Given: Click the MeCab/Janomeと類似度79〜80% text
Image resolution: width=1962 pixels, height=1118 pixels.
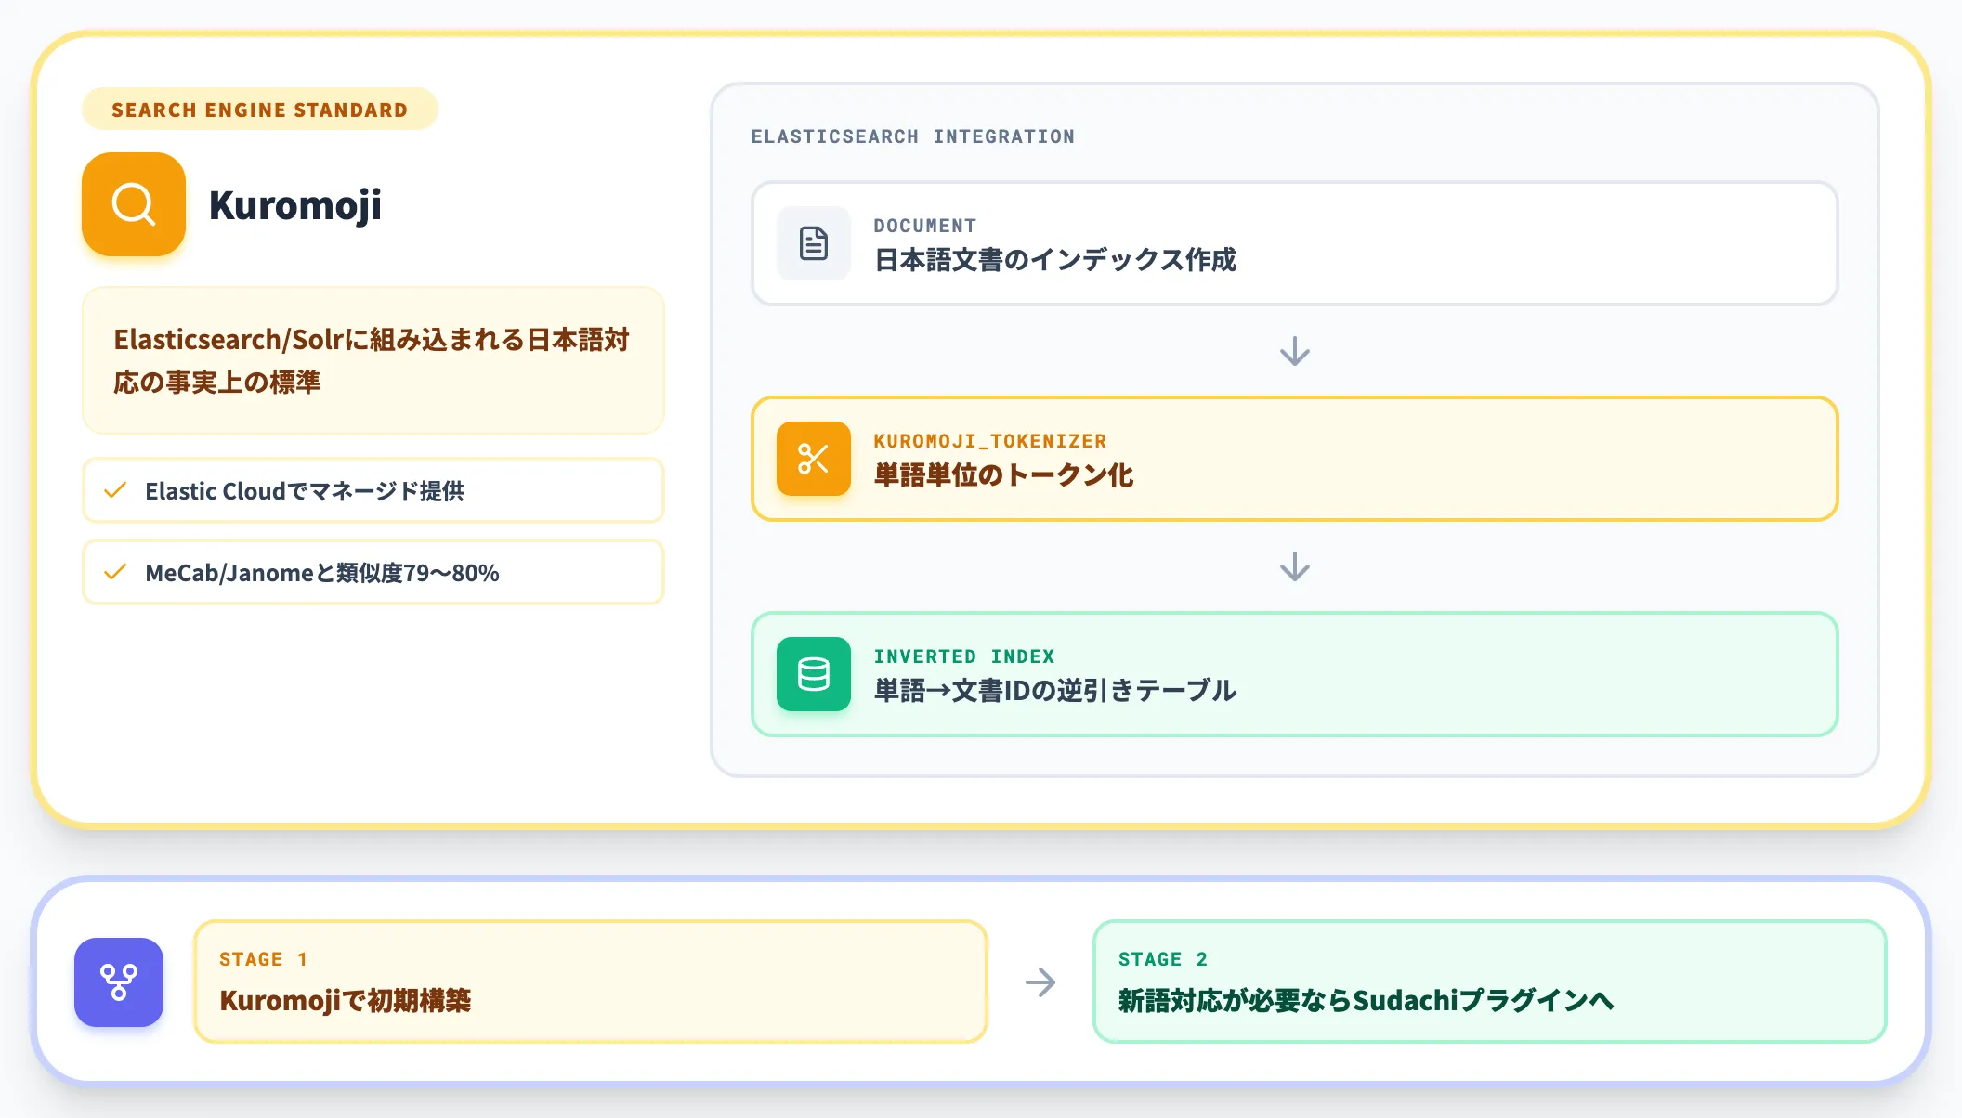Looking at the screenshot, I should tap(322, 572).
